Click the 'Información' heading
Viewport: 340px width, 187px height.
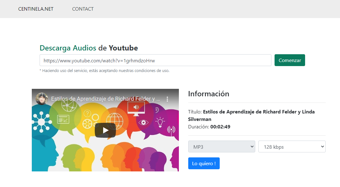(x=208, y=94)
